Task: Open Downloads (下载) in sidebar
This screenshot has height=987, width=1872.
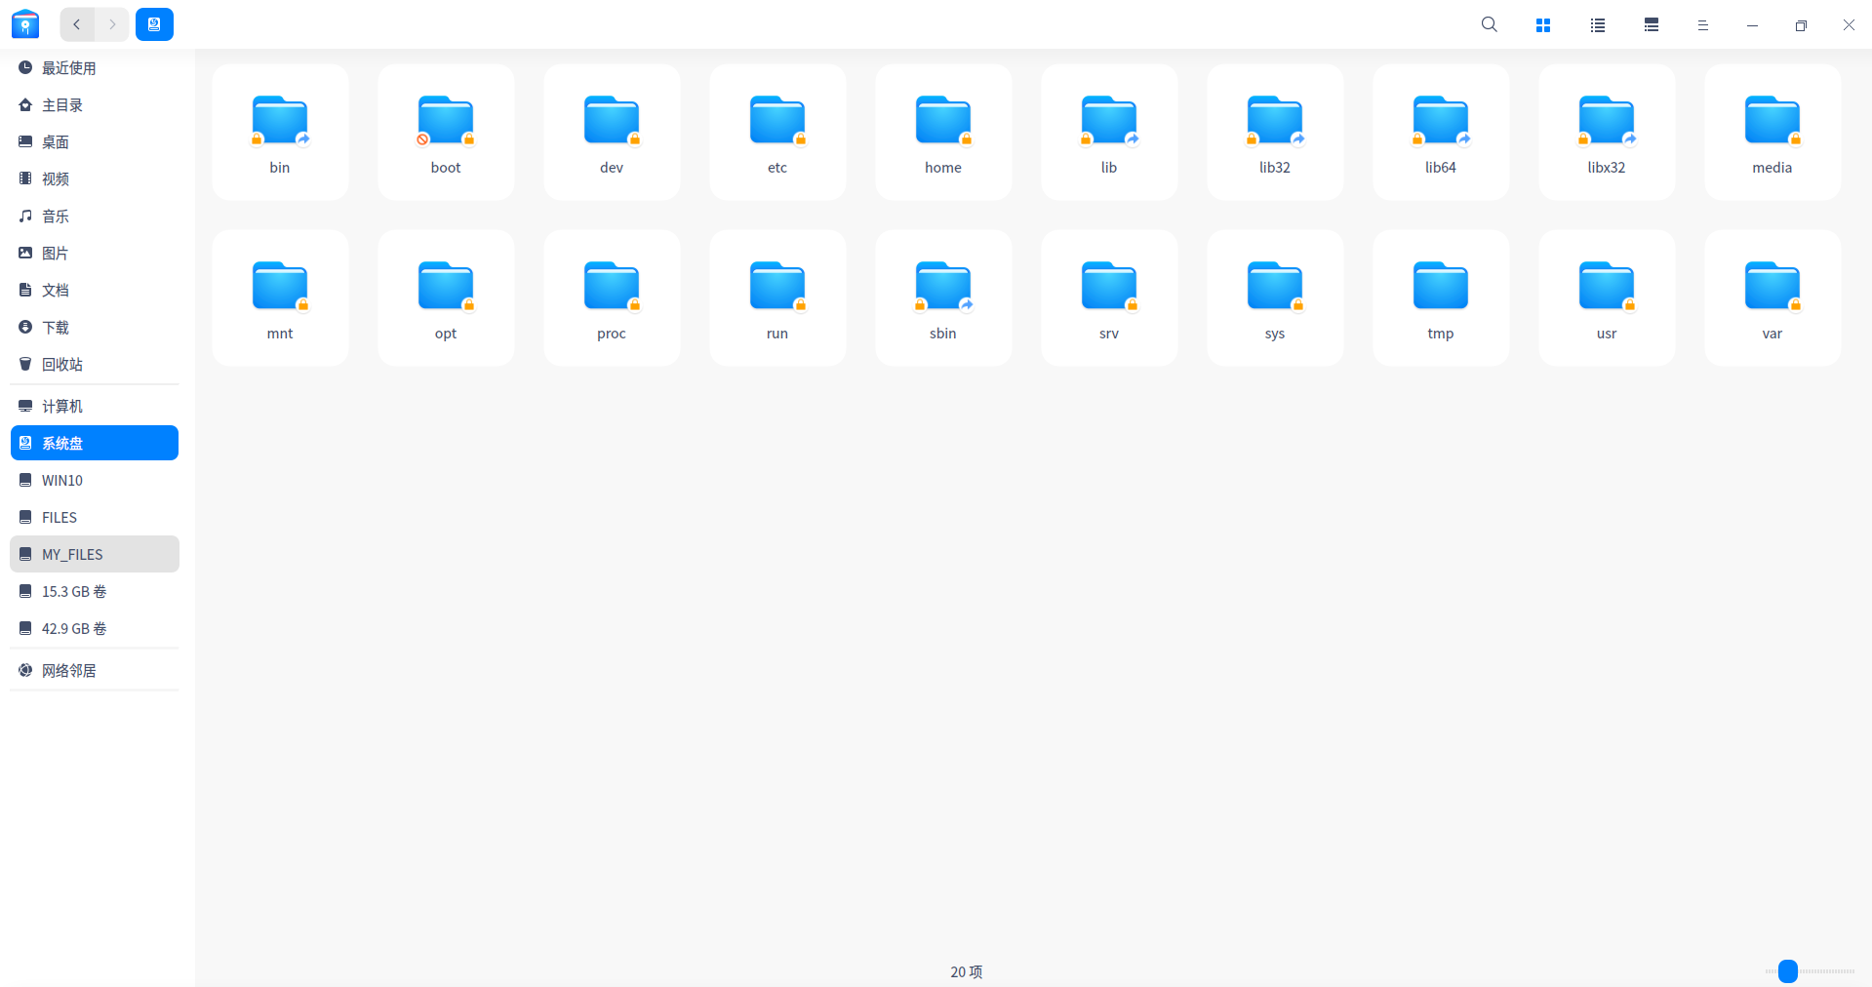Action: click(x=56, y=328)
